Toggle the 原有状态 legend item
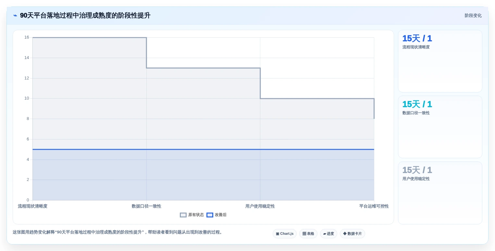This screenshot has width=495, height=251. (192, 215)
